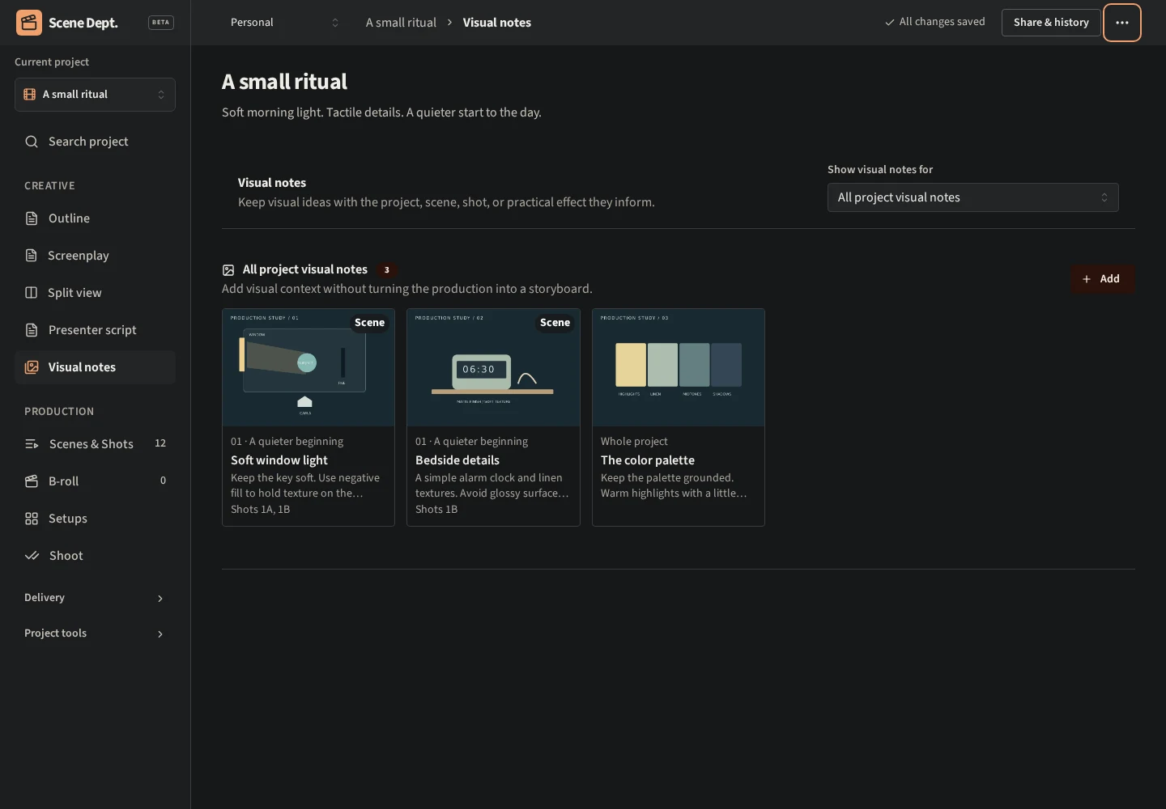Open the Soft window light thumbnail
The width and height of the screenshot is (1166, 809).
[x=309, y=367]
